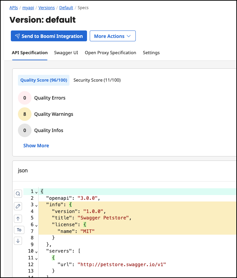Navigate to myapi in the breadcrumb
Screen dimensions: 237x278
(x=28, y=7)
